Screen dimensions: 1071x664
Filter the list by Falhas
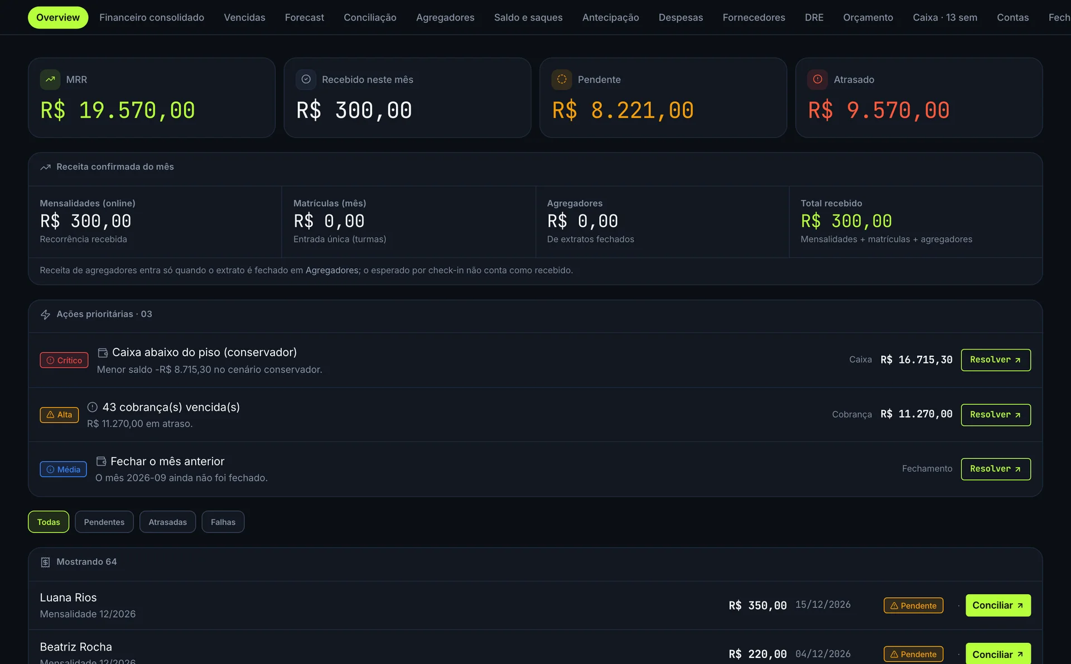(223, 522)
